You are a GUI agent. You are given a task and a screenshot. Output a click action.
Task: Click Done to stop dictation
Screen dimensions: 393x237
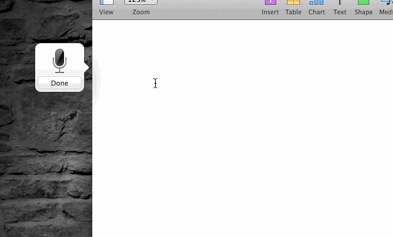point(60,83)
